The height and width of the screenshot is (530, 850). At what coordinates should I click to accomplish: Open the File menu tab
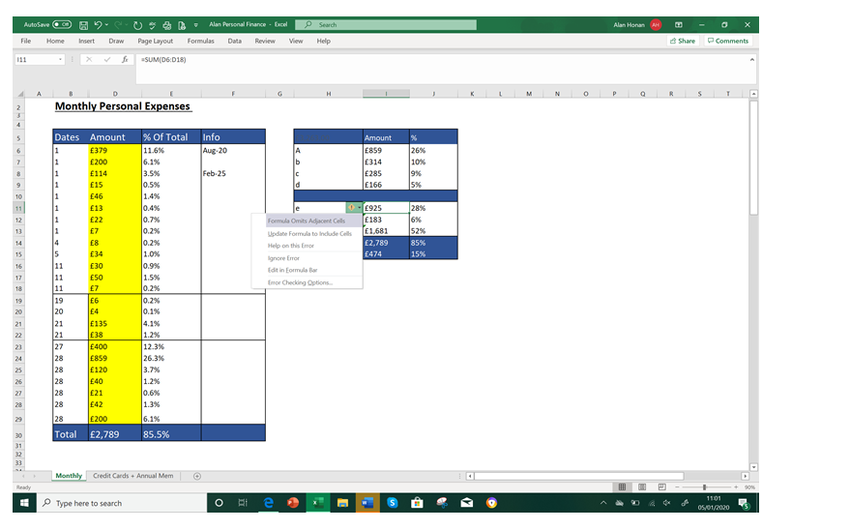[25, 42]
